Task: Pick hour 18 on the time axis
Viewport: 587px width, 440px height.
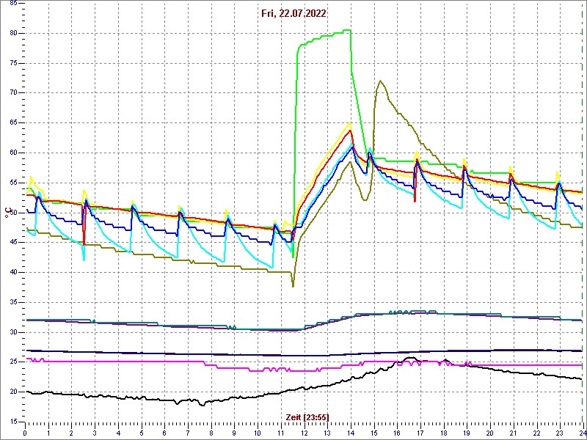Action: click(443, 433)
